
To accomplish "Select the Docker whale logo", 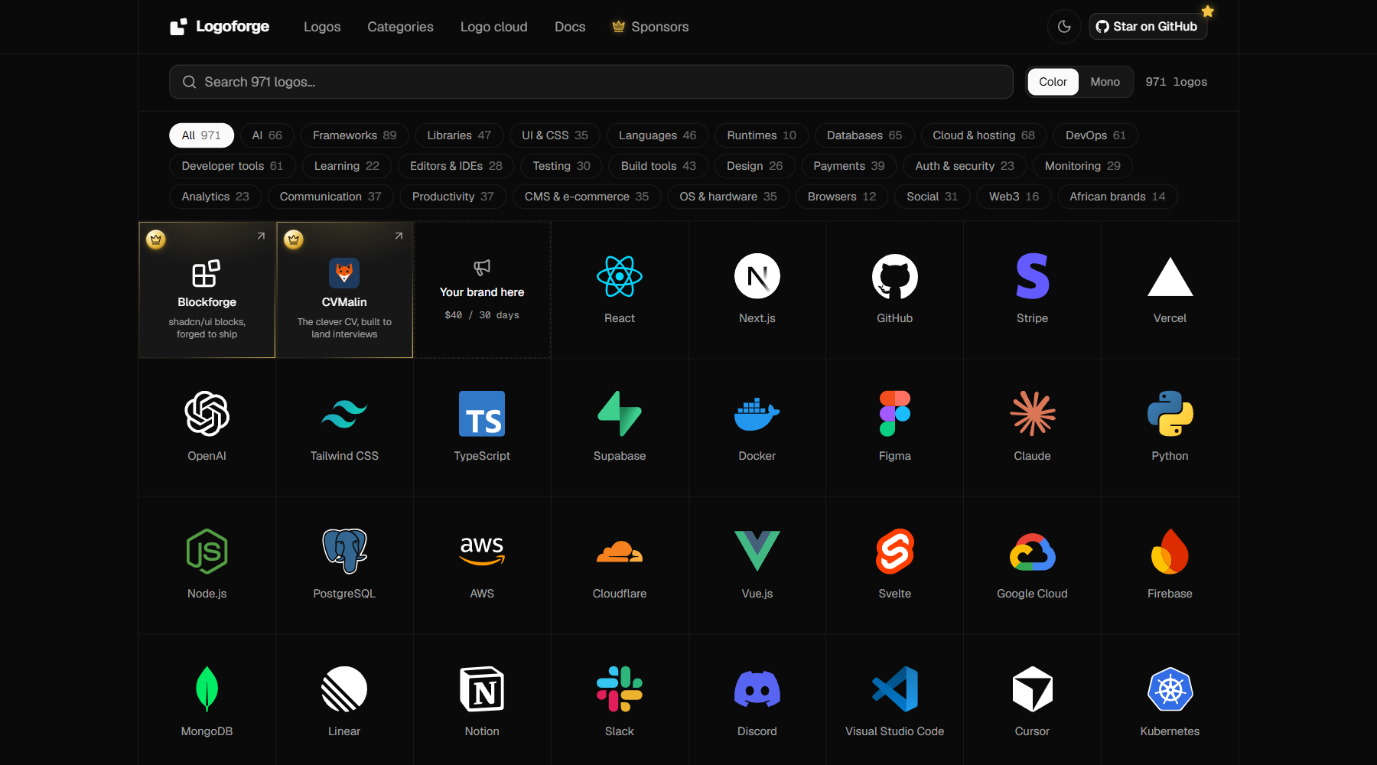I will click(757, 428).
